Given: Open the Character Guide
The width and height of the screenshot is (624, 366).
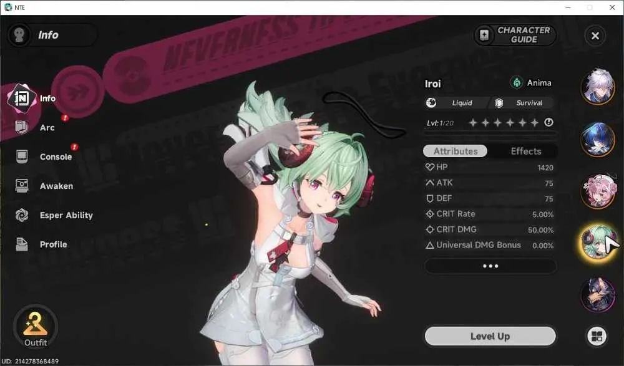Looking at the screenshot, I should point(515,35).
